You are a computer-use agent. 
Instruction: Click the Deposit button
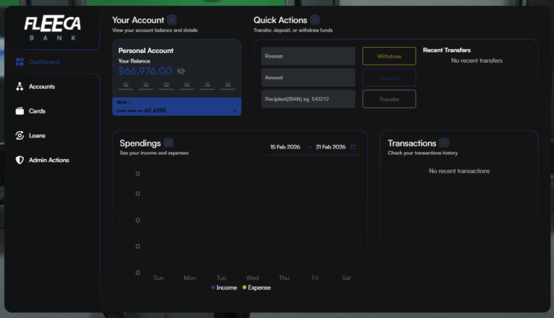389,78
